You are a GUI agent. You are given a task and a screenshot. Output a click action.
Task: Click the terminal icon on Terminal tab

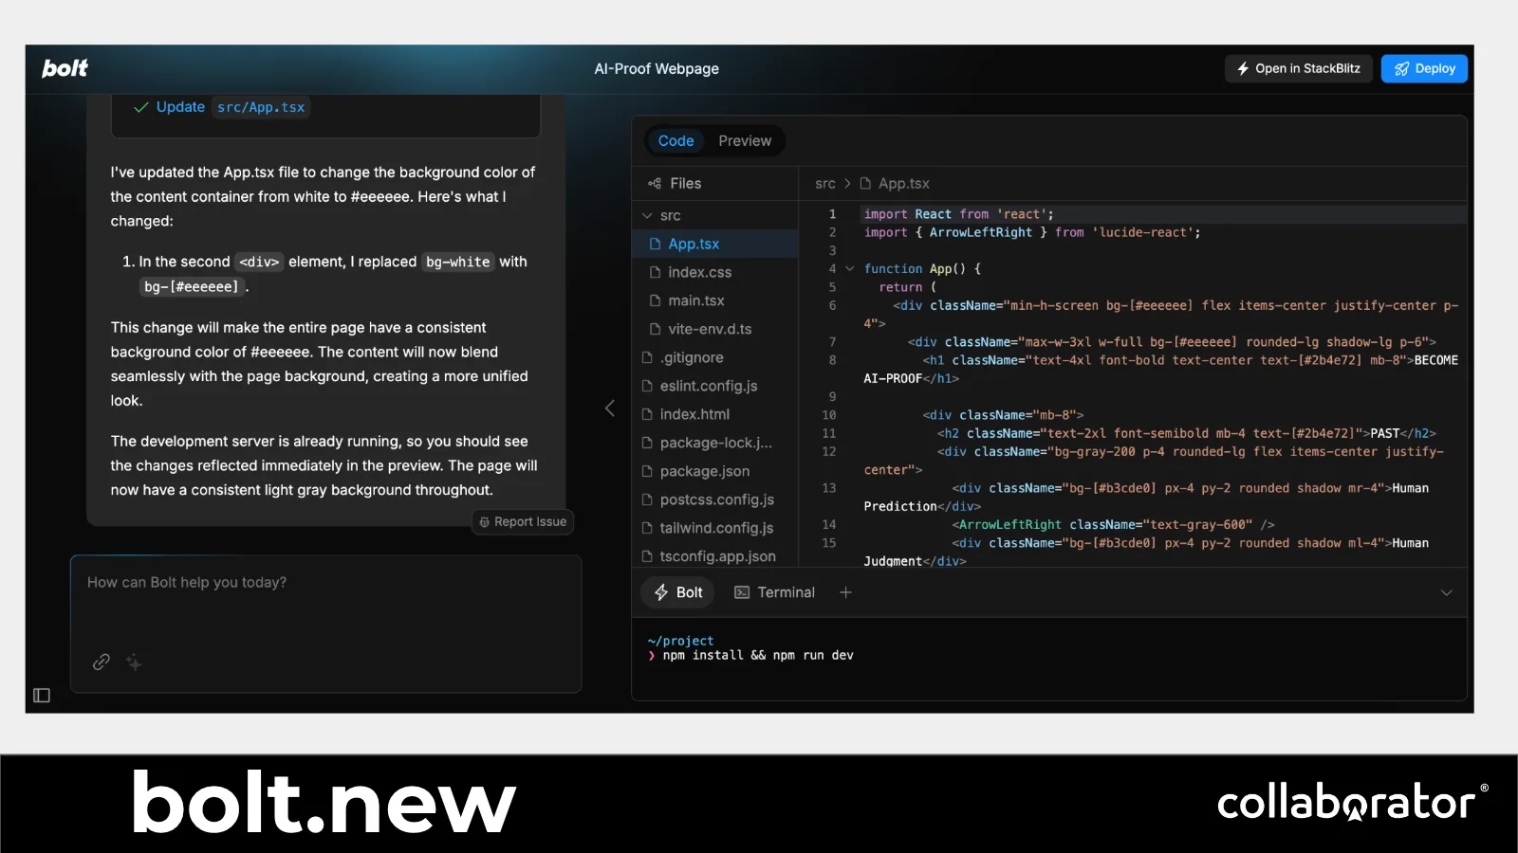742,592
